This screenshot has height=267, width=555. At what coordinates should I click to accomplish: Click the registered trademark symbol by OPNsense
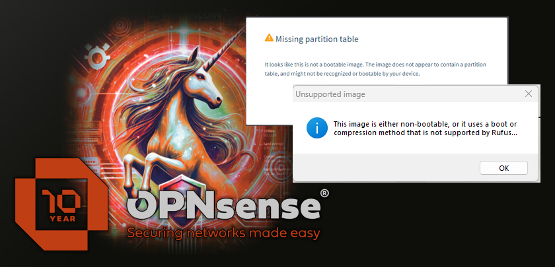(324, 193)
